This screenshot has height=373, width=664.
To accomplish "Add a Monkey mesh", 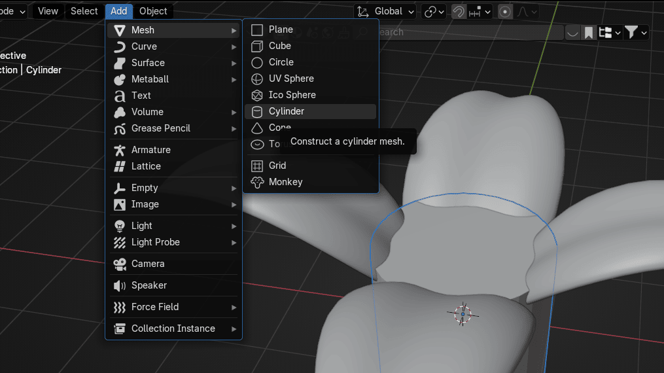I will (x=285, y=182).
